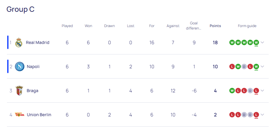275x130 pixels.
Task: Click Napoli's grey draw form badge
Action: click(x=244, y=67)
